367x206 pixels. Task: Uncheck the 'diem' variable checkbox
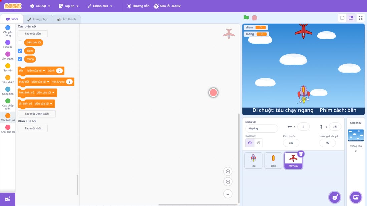20,51
